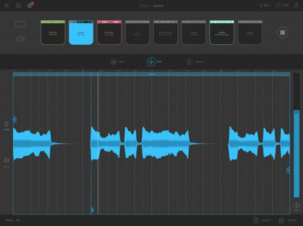Change the project key Am
The image size is (303, 226).
[264, 5]
